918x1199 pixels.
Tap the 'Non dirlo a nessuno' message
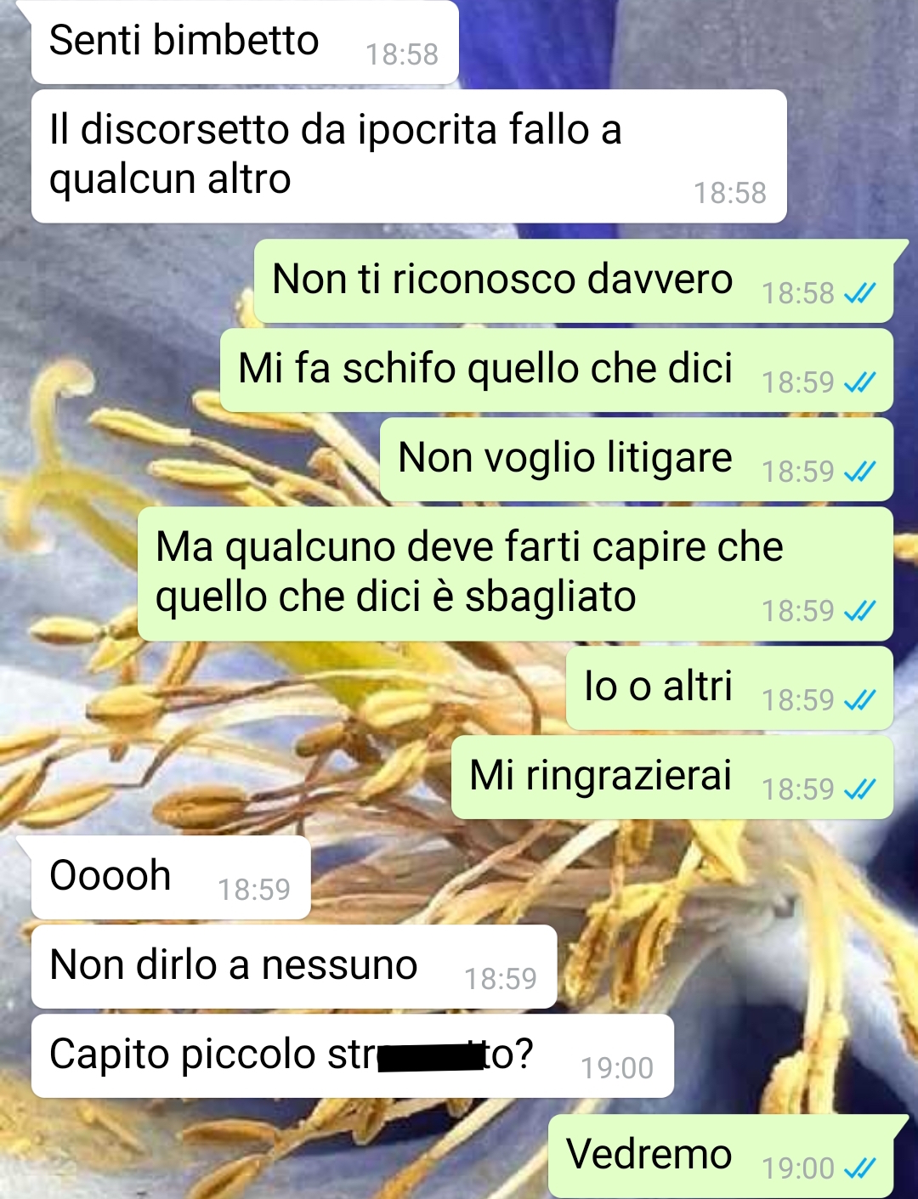point(294,967)
